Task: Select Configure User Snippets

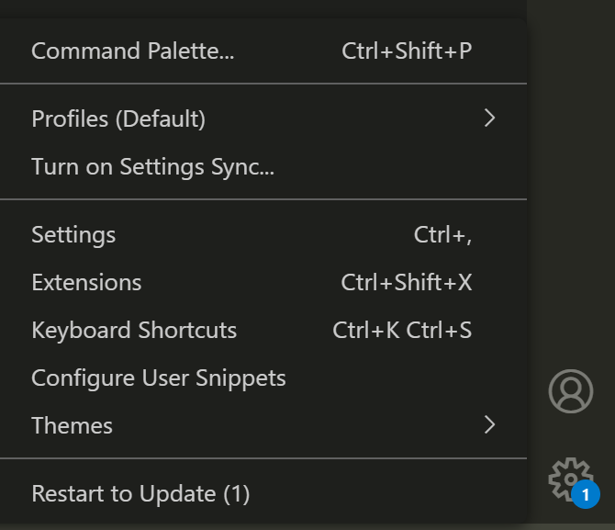Action: coord(158,378)
